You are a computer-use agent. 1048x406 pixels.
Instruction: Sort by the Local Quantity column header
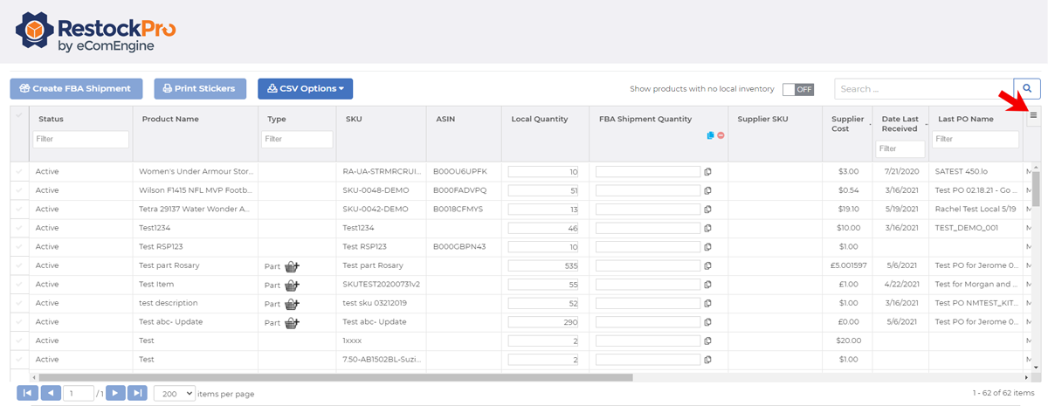pyautogui.click(x=540, y=119)
